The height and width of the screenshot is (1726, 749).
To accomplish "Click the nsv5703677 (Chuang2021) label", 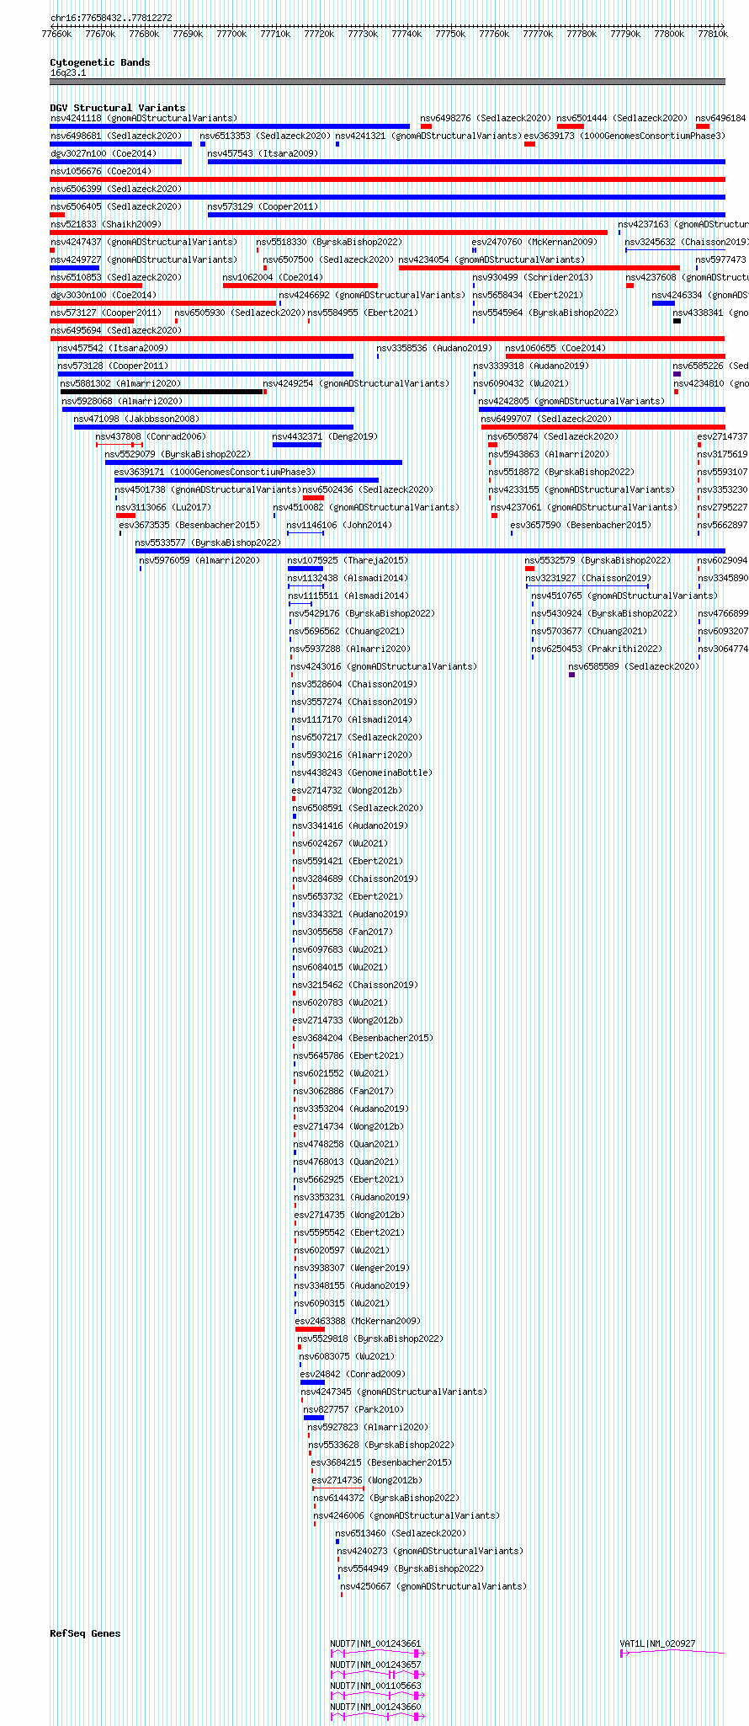I will 590,631.
